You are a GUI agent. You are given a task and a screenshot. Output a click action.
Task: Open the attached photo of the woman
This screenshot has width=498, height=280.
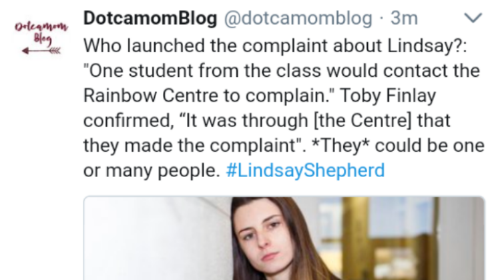pyautogui.click(x=284, y=239)
